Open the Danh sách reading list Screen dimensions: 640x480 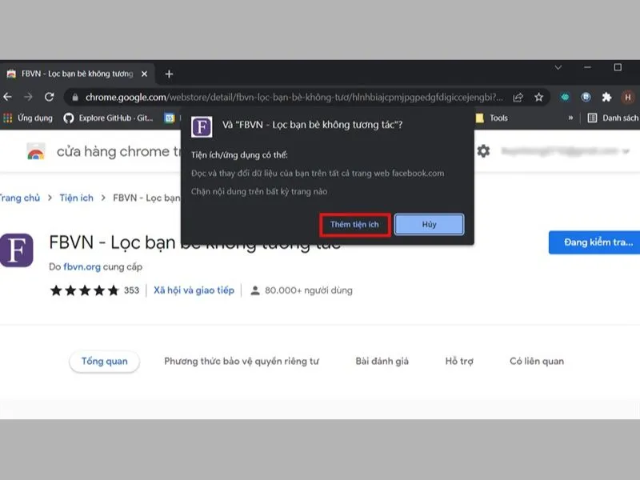[x=613, y=118]
